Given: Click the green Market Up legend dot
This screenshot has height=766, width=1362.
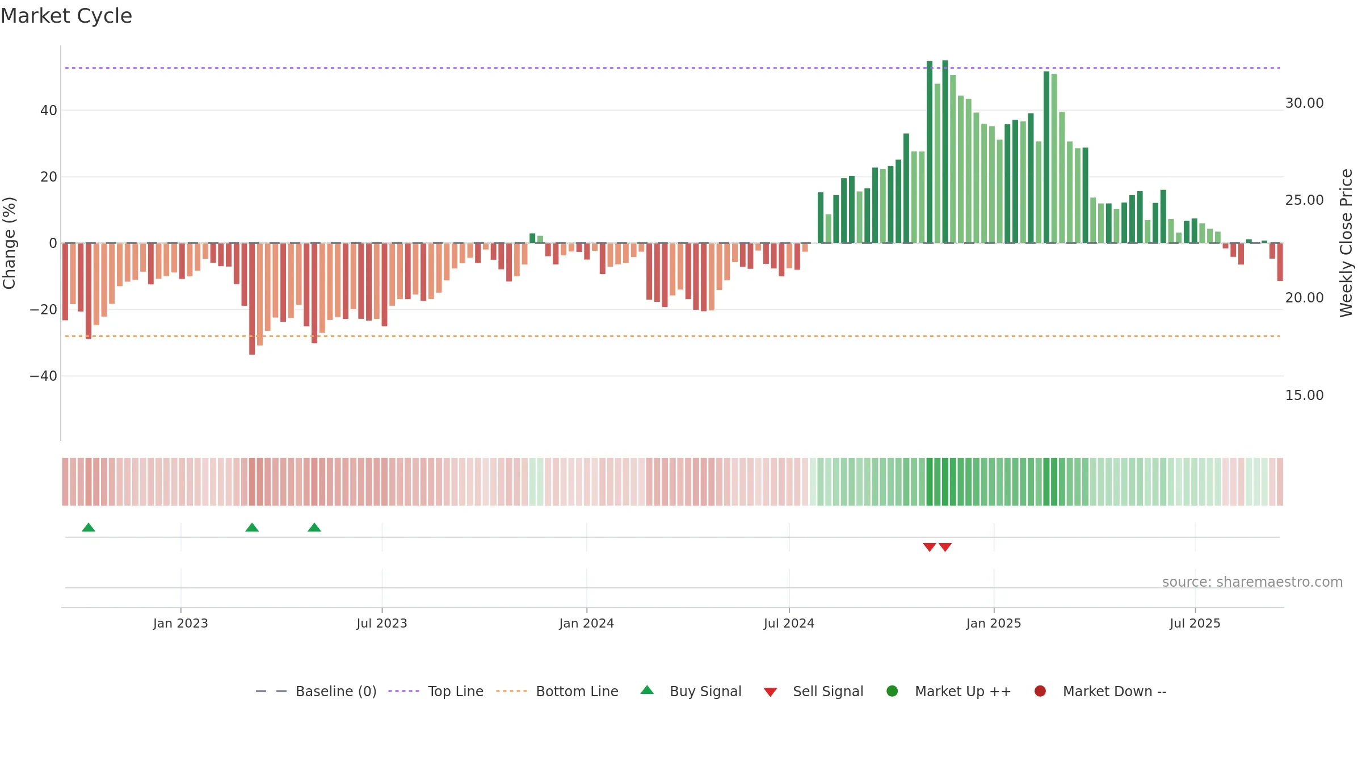Looking at the screenshot, I should click(892, 691).
